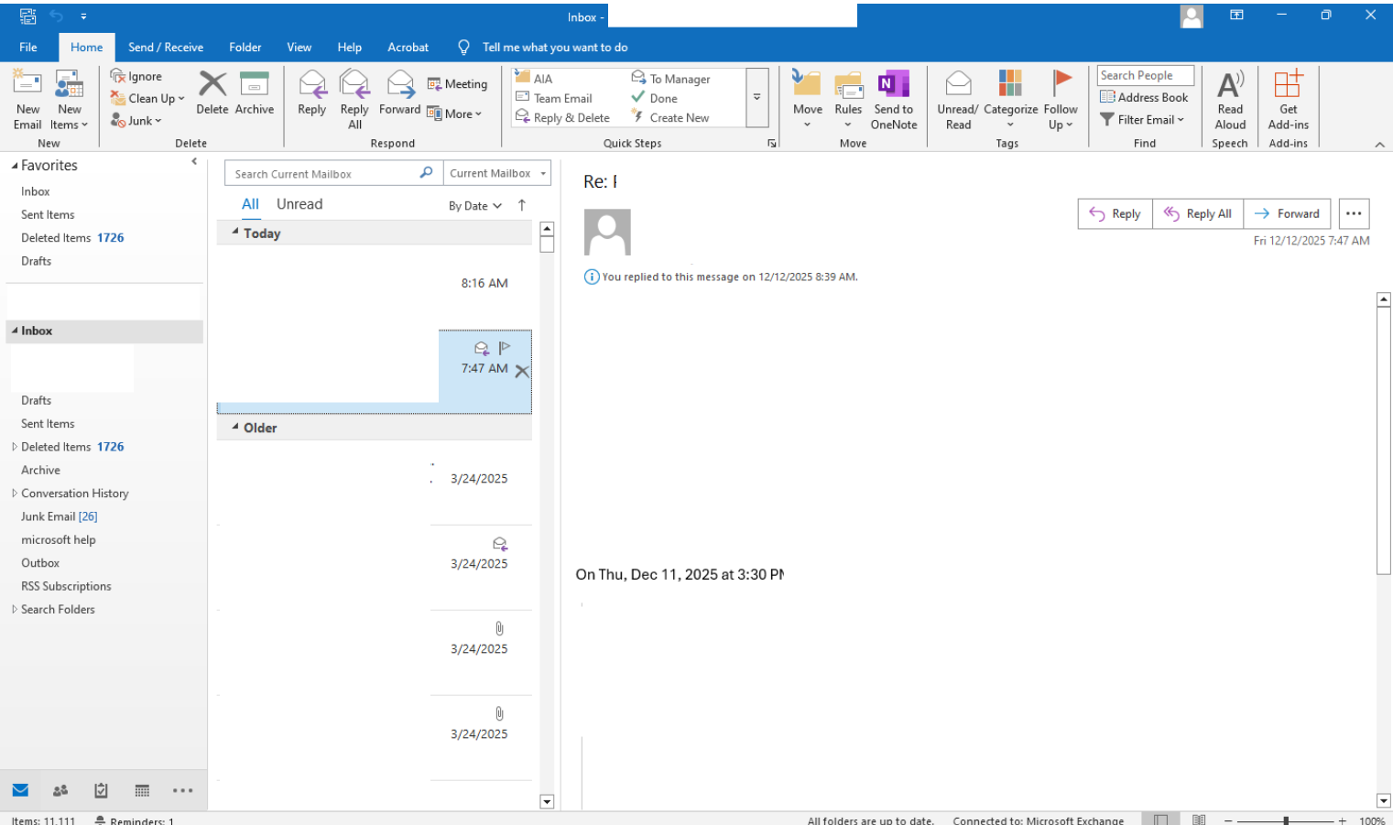
Task: Ignore the selected conversation
Action: tap(136, 76)
